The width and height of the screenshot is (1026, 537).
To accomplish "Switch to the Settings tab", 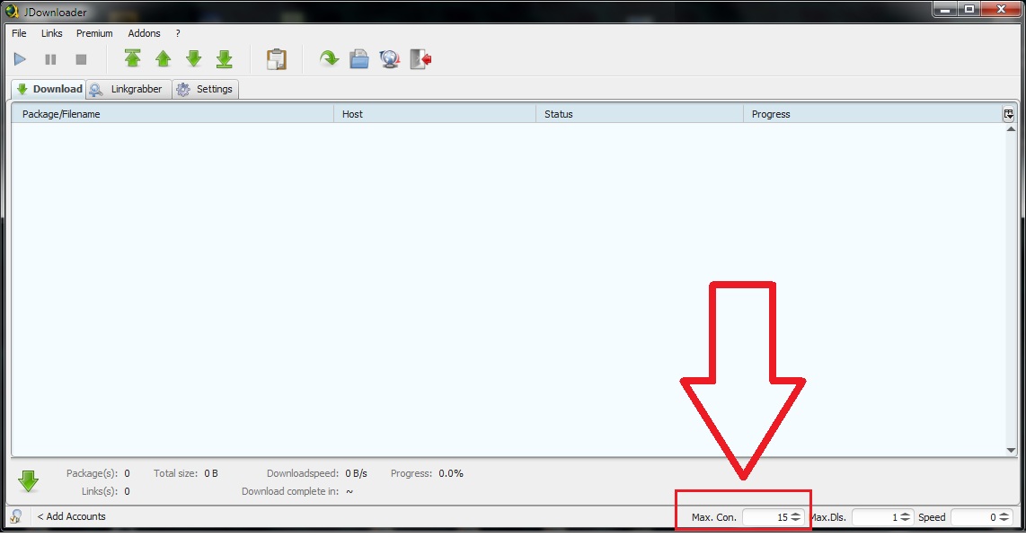I will click(x=206, y=89).
